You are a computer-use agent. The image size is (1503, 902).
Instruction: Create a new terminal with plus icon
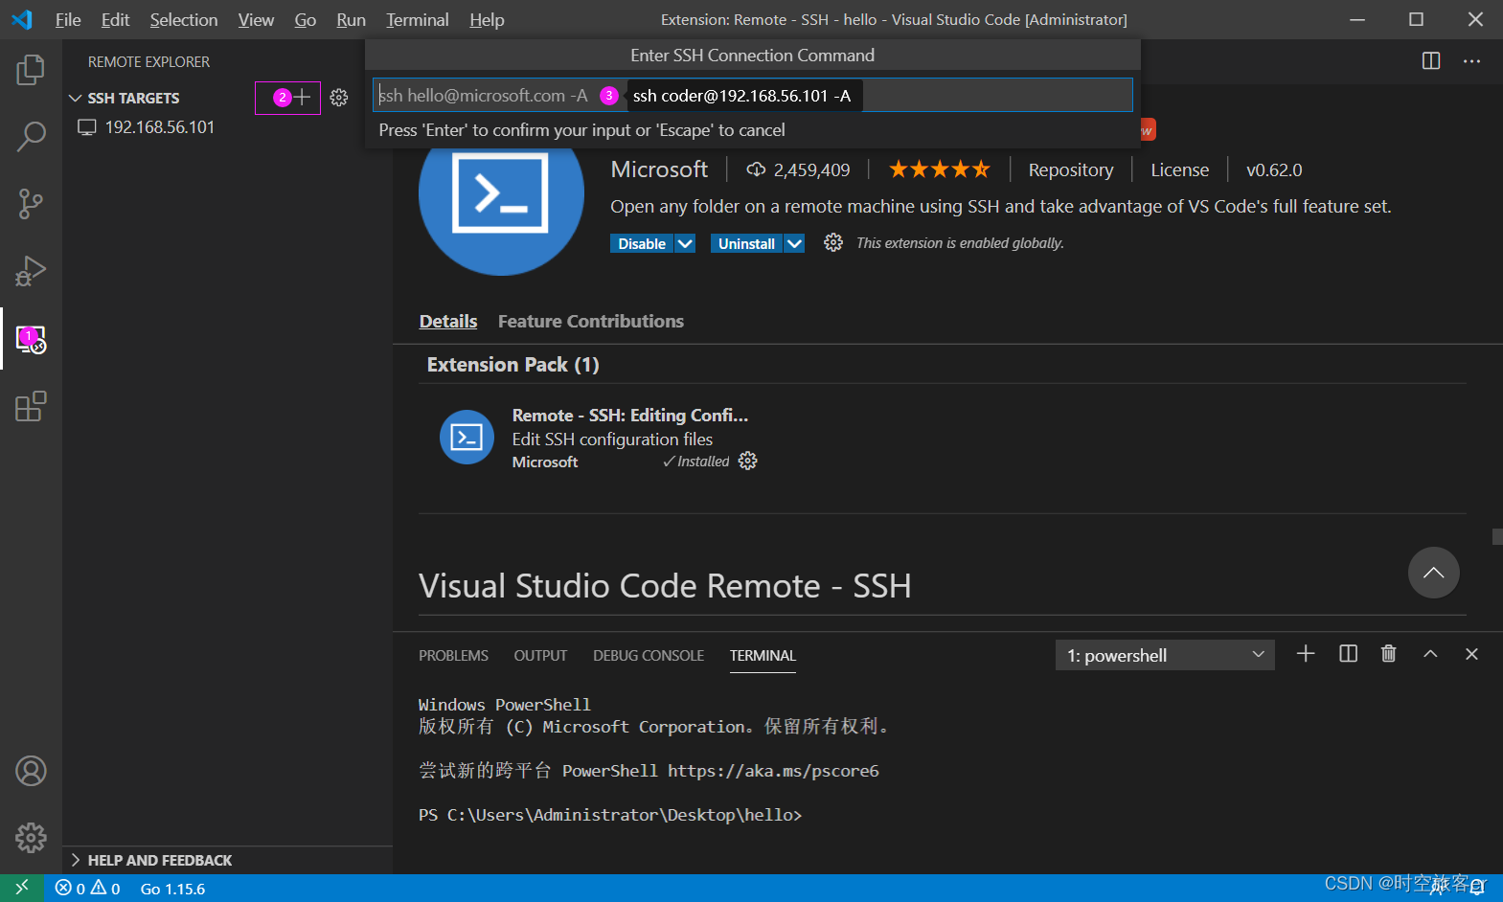click(x=1306, y=654)
